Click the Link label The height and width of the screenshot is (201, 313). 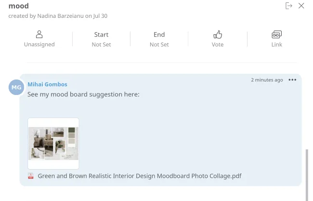277,44
